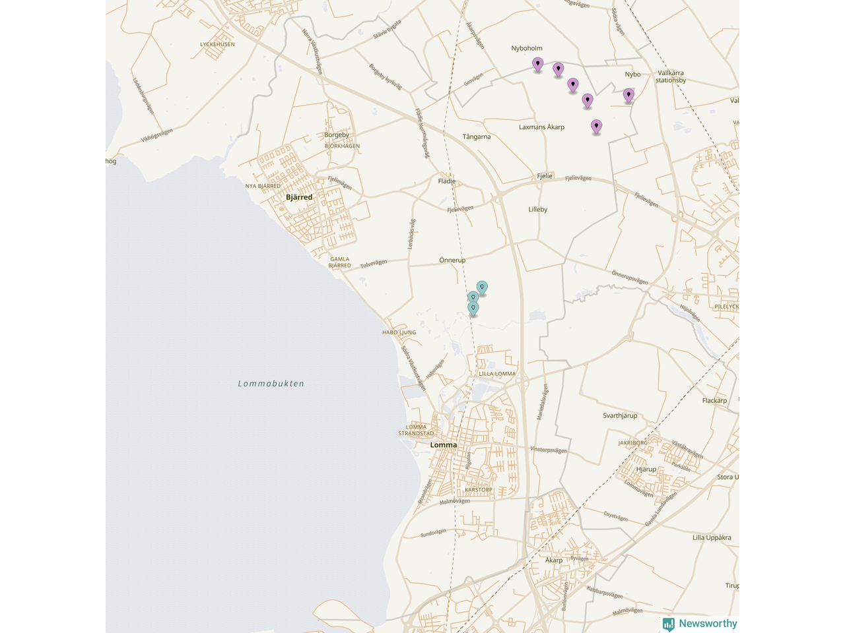
Task: Click the Tolvavägen road label
Action: click(374, 264)
